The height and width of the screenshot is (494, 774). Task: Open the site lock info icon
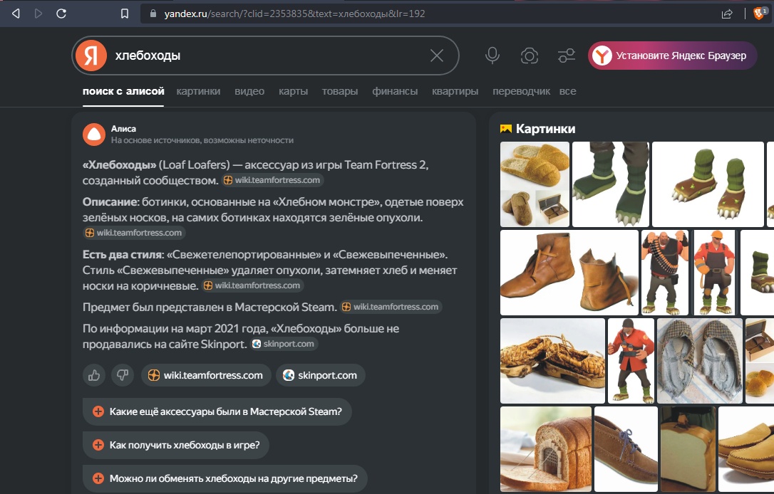153,14
